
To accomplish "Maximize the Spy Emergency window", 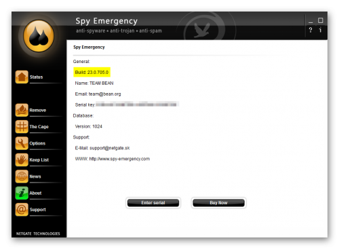I will 321,20.
